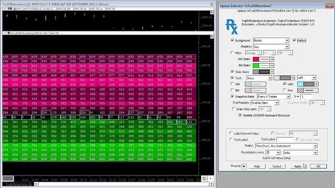Click the OK button

click(x=318, y=166)
